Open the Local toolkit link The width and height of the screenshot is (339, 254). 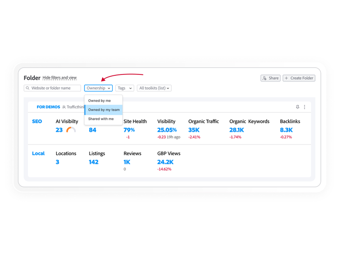tap(38, 153)
